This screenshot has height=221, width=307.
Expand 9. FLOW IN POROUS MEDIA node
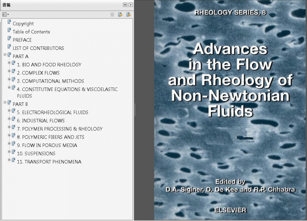pyautogui.click(x=9, y=143)
